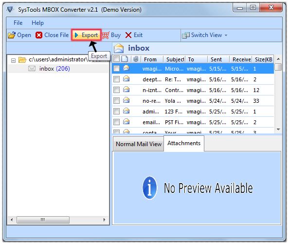Check the Micro... email checkbox

(x=116, y=69)
